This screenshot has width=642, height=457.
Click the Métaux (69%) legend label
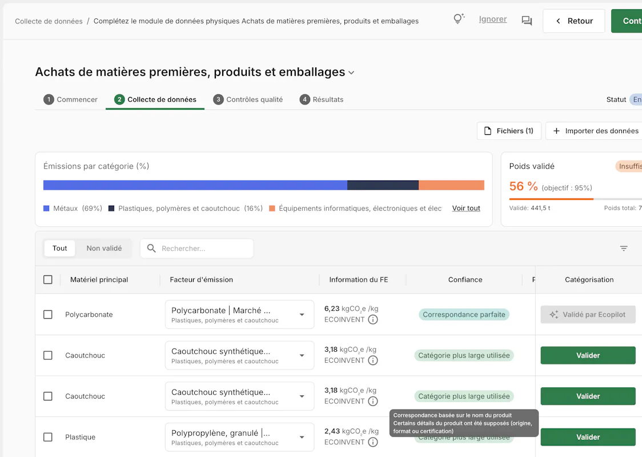(73, 208)
